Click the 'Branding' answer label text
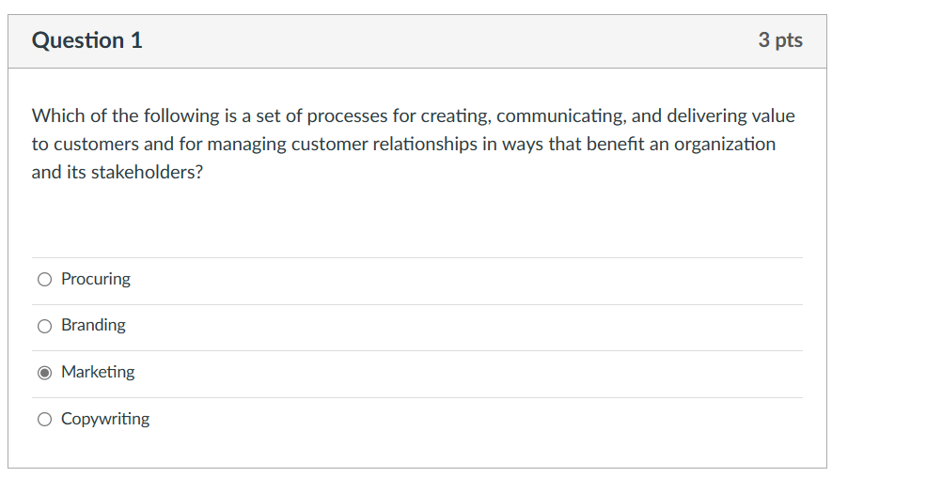This screenshot has width=926, height=477. (93, 325)
